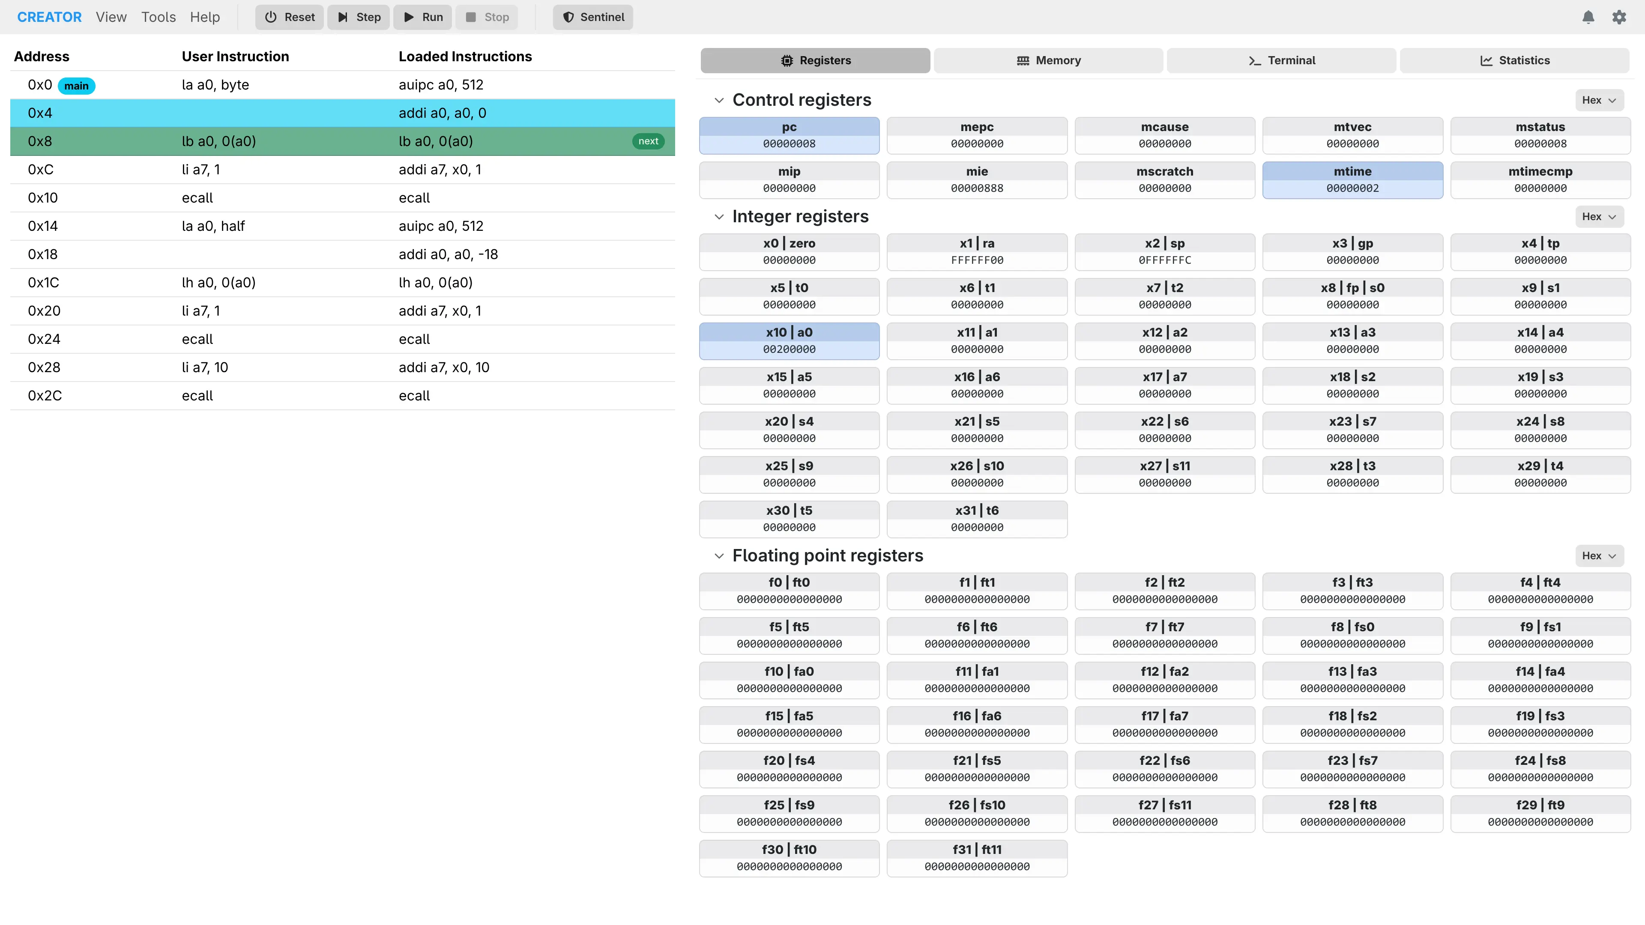Select the f10 | fa0 register
The height and width of the screenshot is (925, 1645).
coord(789,680)
